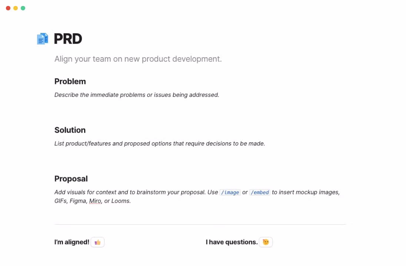Viewport: 406px width, 266px height.
Task: Click the "I have questions." label
Action: point(232,242)
